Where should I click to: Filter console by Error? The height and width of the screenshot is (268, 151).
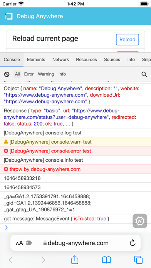tap(29, 74)
